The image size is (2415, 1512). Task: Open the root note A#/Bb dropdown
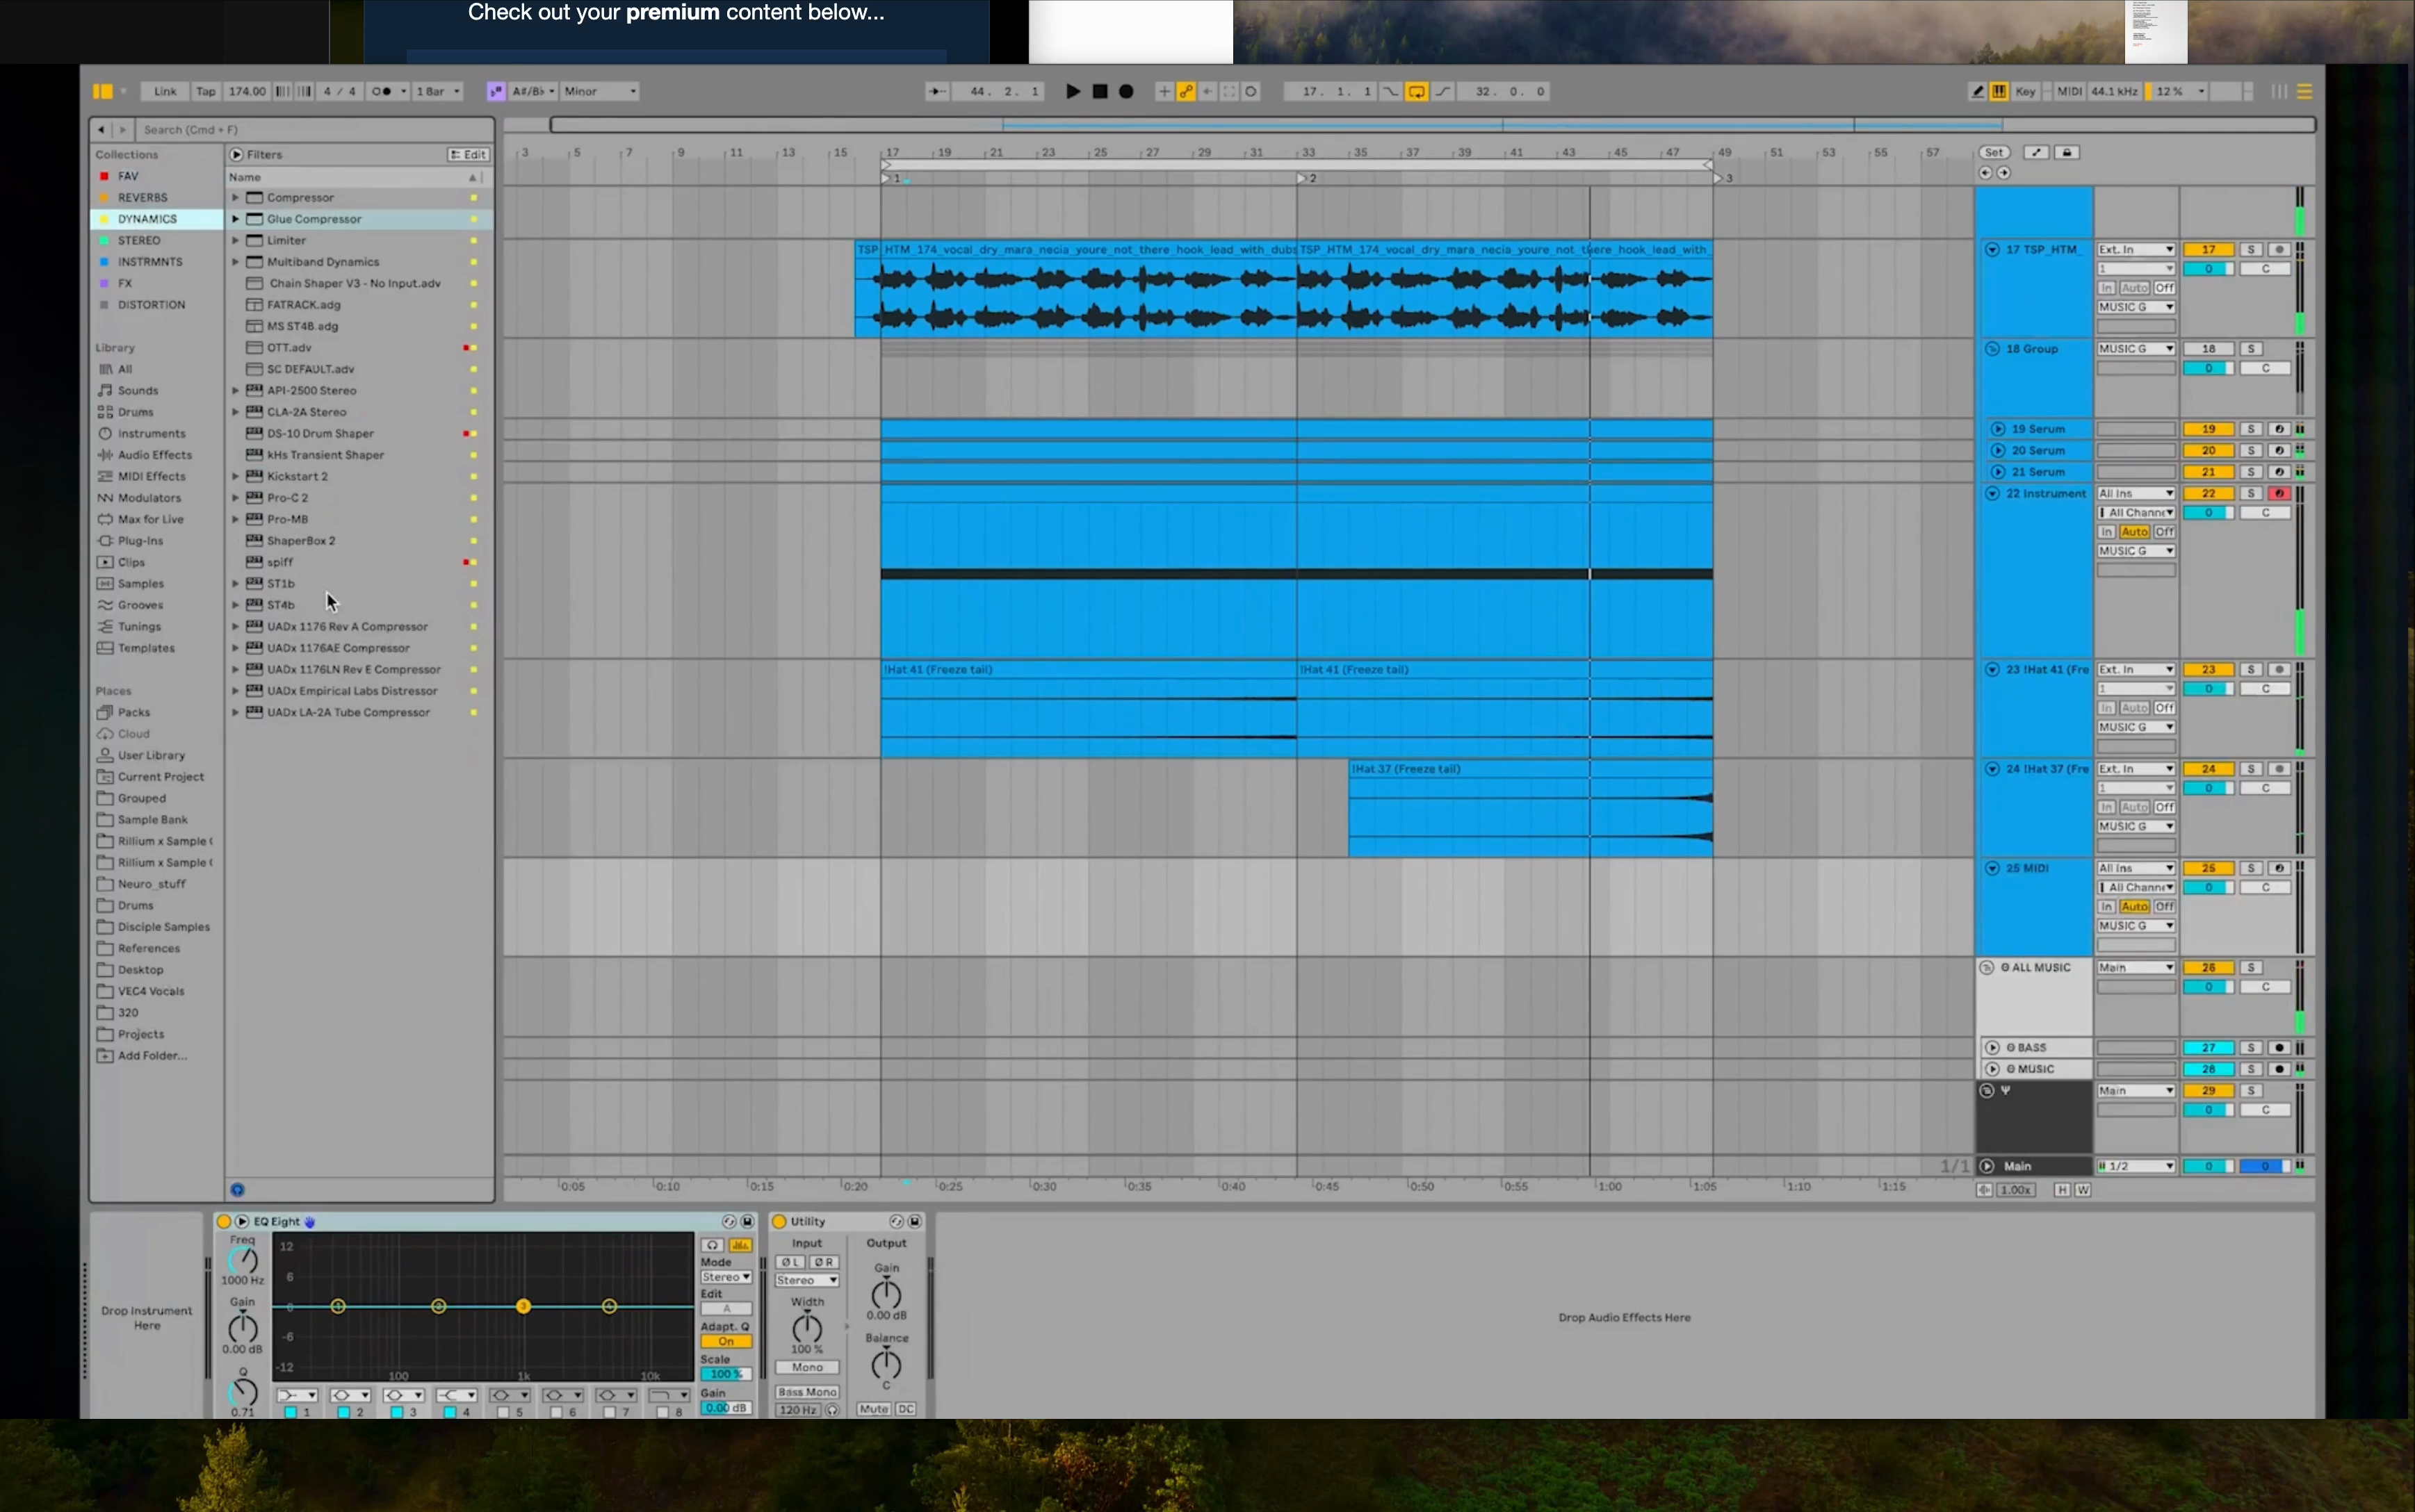point(533,91)
